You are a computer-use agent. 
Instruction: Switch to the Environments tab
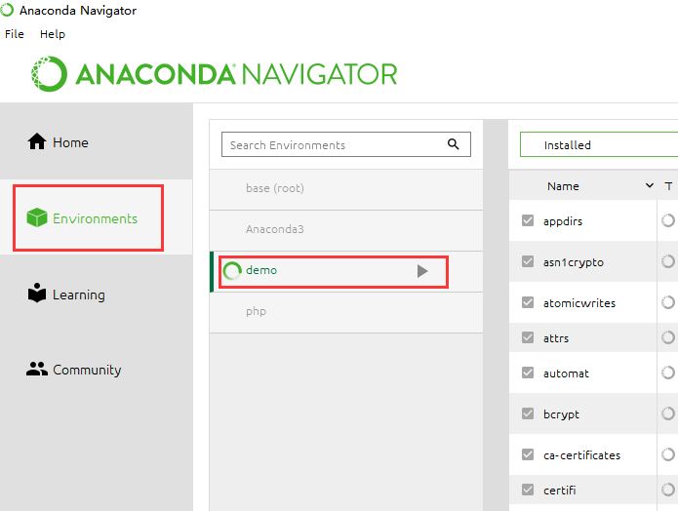click(x=96, y=217)
